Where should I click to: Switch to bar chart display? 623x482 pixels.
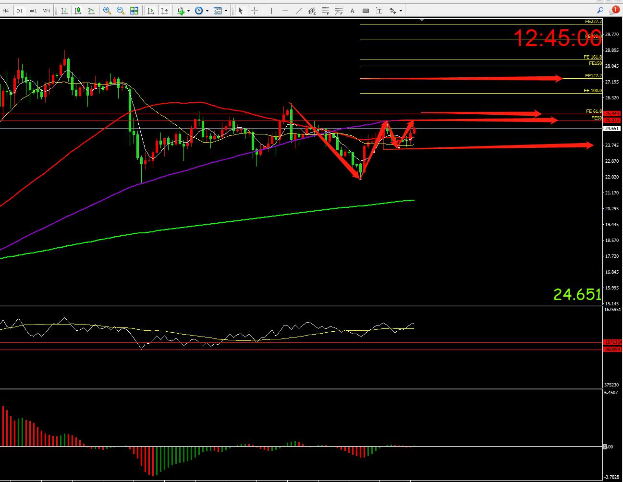pyautogui.click(x=64, y=10)
